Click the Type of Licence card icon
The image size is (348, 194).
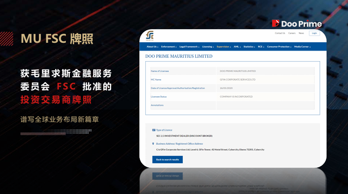154,130
